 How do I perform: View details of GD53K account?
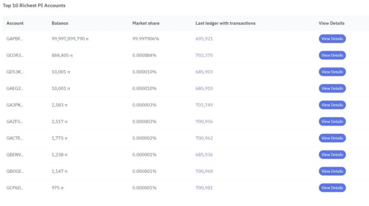click(x=332, y=72)
